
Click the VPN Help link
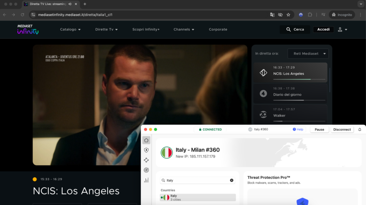click(x=298, y=129)
